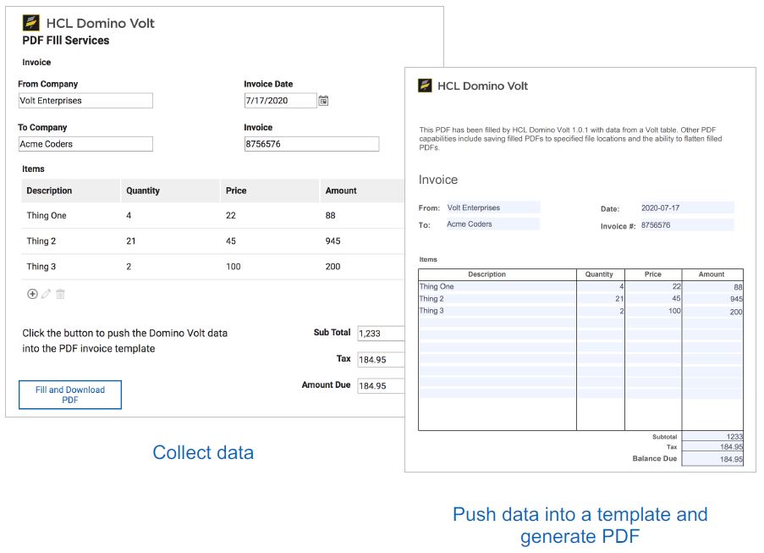Select the Thing 3 row in the form table
The image size is (764, 553).
(213, 267)
